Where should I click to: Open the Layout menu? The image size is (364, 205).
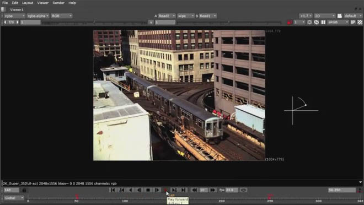(28, 3)
